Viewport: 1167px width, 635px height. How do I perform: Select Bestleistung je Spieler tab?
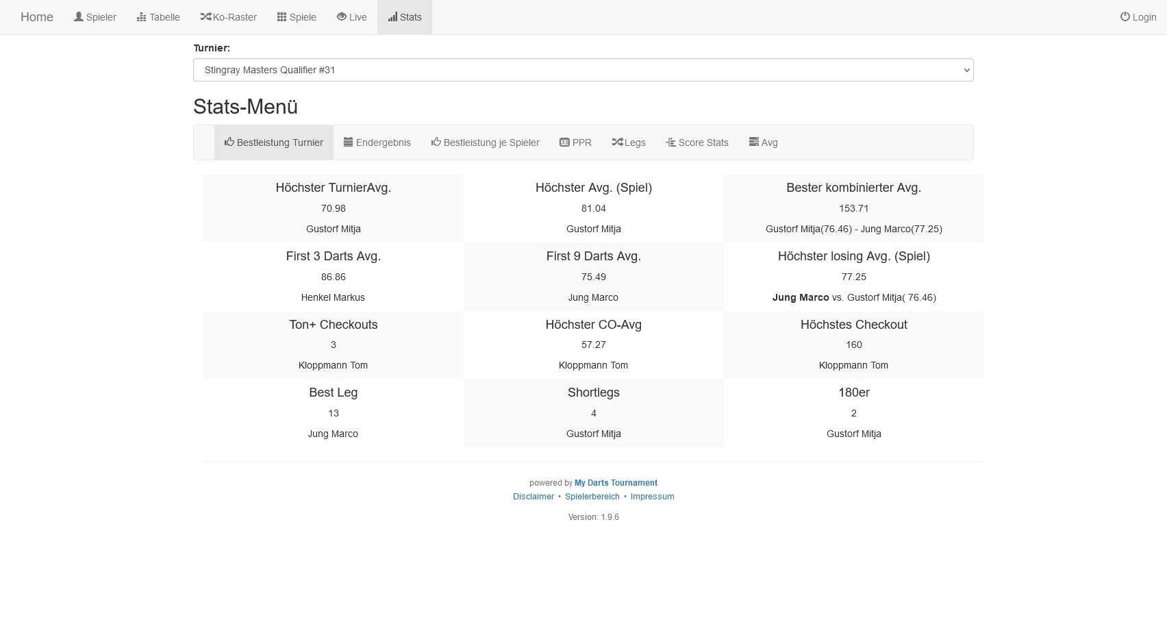[x=485, y=142]
